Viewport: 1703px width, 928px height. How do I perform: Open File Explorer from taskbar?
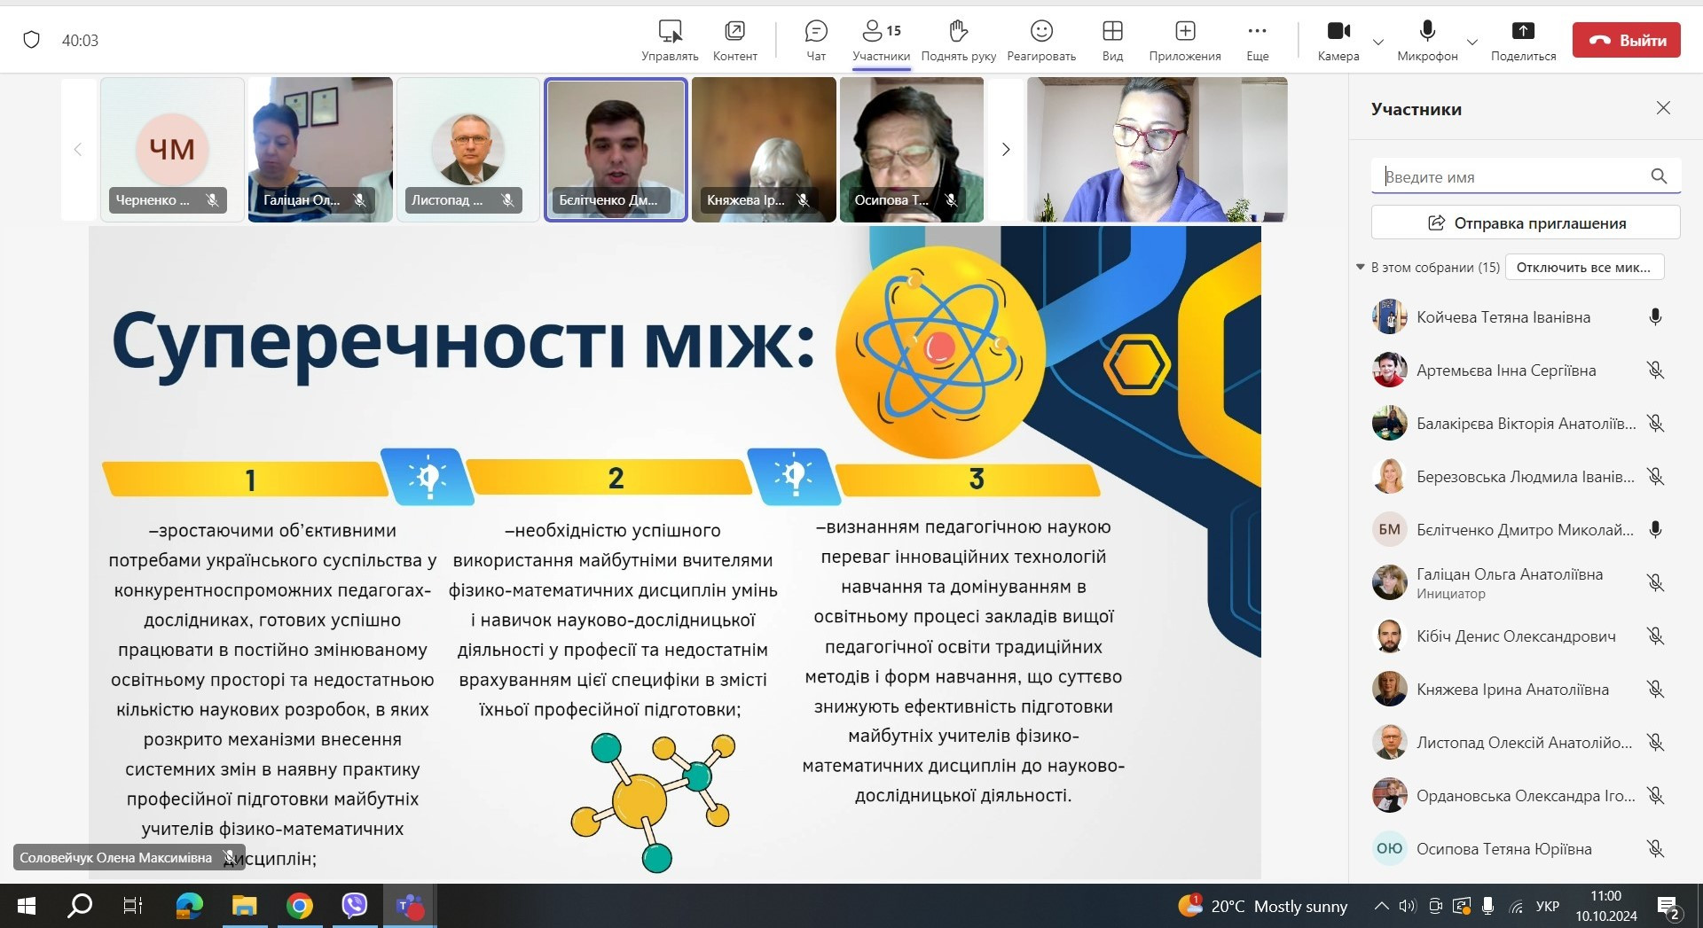244,906
